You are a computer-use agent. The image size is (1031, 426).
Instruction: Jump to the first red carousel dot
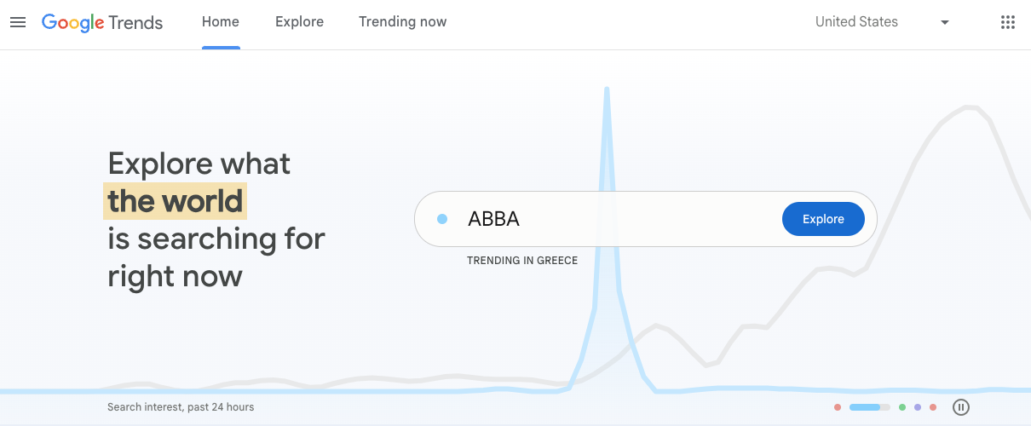click(x=838, y=407)
